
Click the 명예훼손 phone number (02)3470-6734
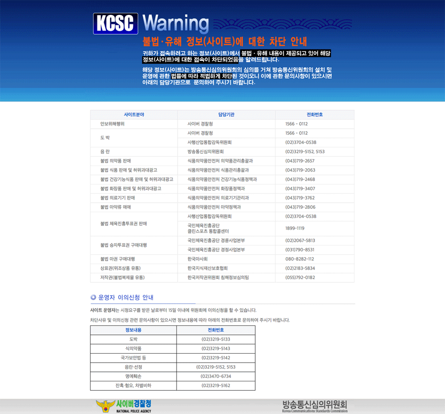(216, 376)
